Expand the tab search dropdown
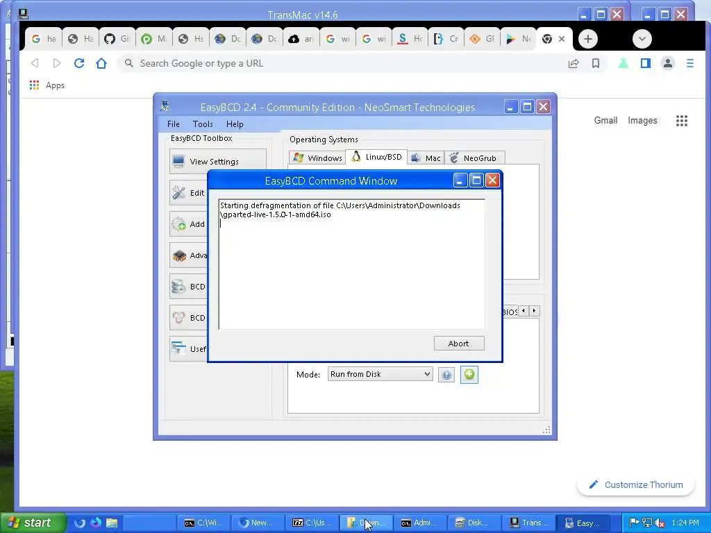The height and width of the screenshot is (533, 711). tap(642, 39)
